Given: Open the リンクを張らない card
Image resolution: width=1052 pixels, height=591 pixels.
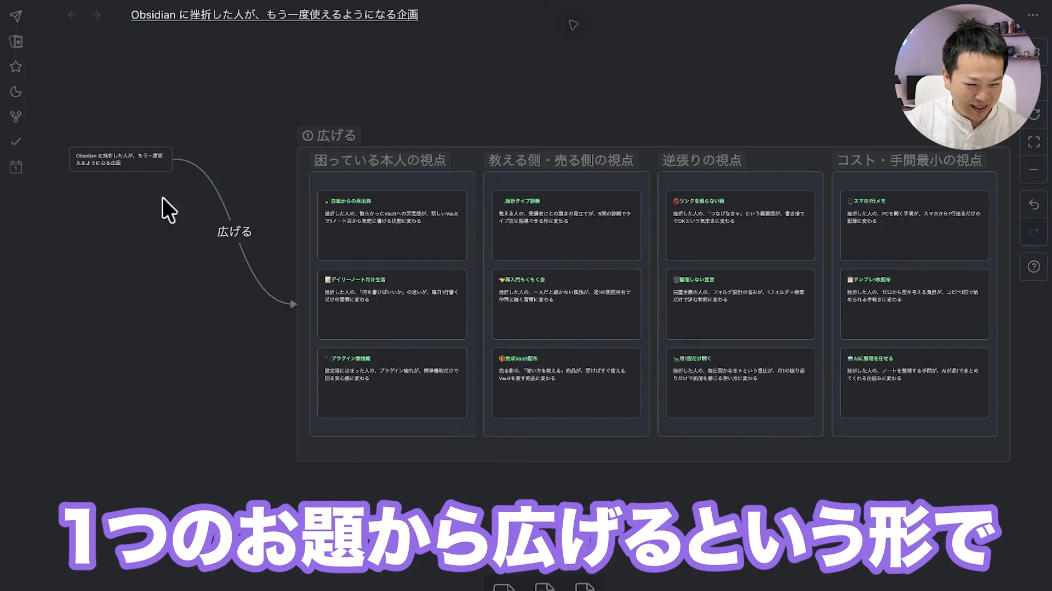Looking at the screenshot, I should 741,225.
